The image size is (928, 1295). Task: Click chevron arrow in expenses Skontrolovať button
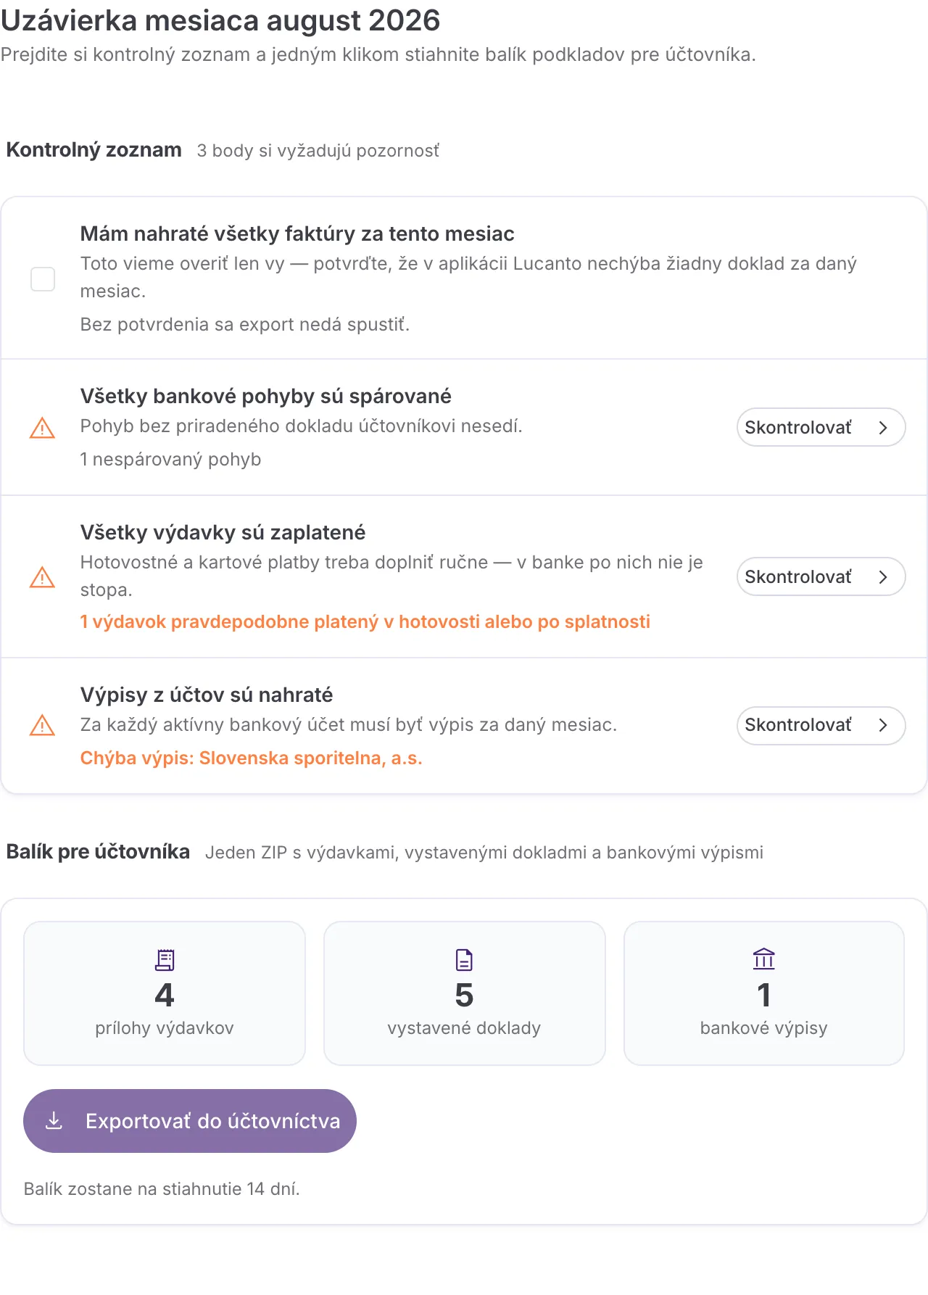pos(883,577)
